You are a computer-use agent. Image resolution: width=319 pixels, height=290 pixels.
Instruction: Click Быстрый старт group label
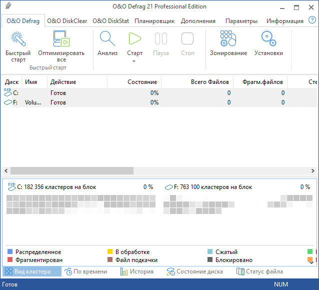click(48, 67)
